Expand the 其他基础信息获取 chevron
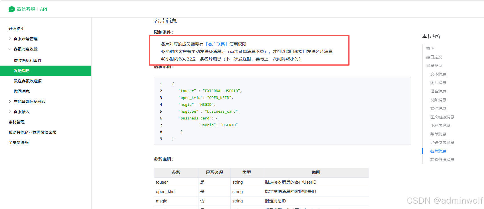 click(x=10, y=102)
